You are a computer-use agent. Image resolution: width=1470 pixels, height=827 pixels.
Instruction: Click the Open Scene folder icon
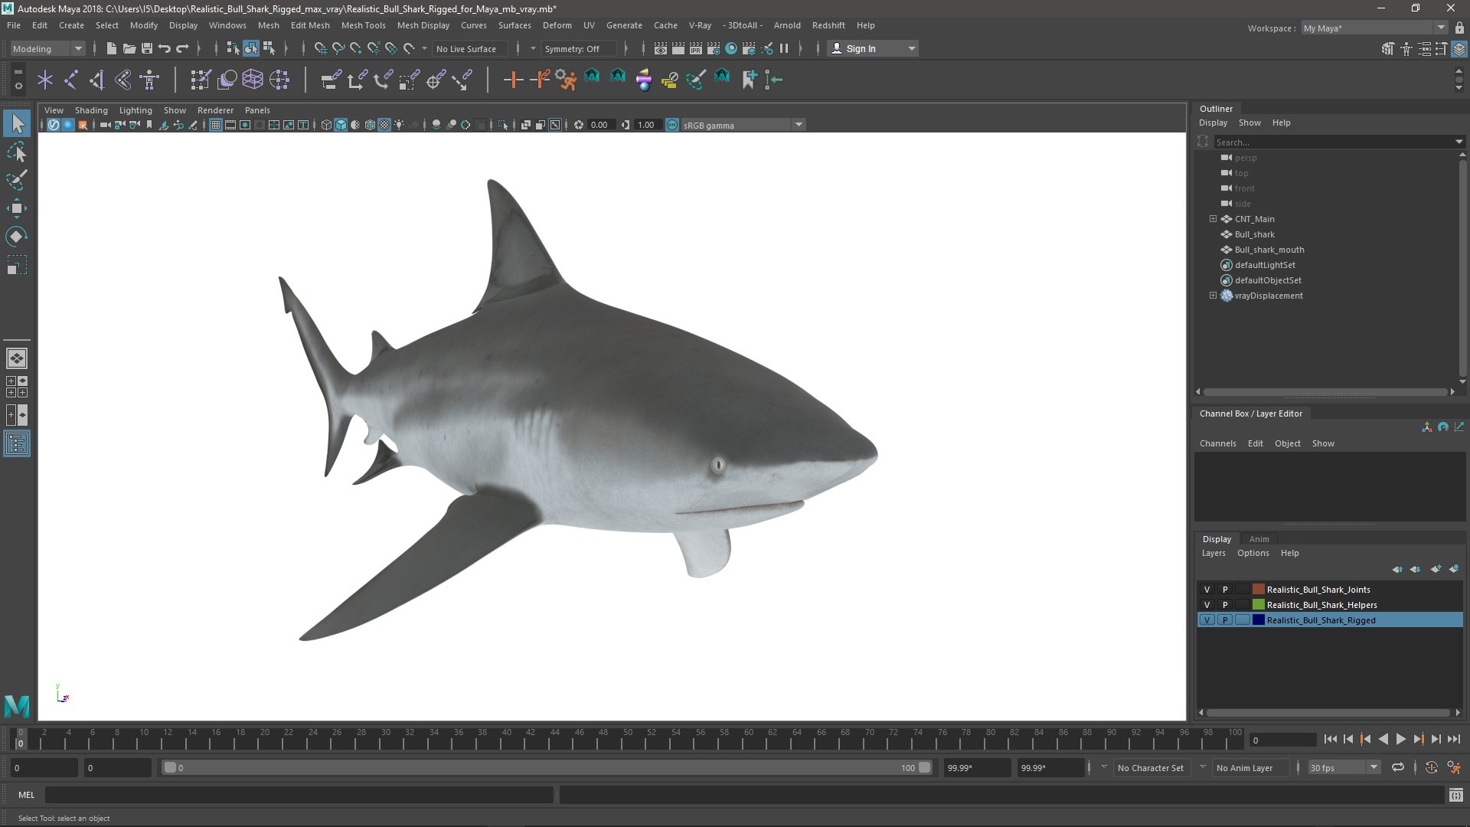coord(129,48)
